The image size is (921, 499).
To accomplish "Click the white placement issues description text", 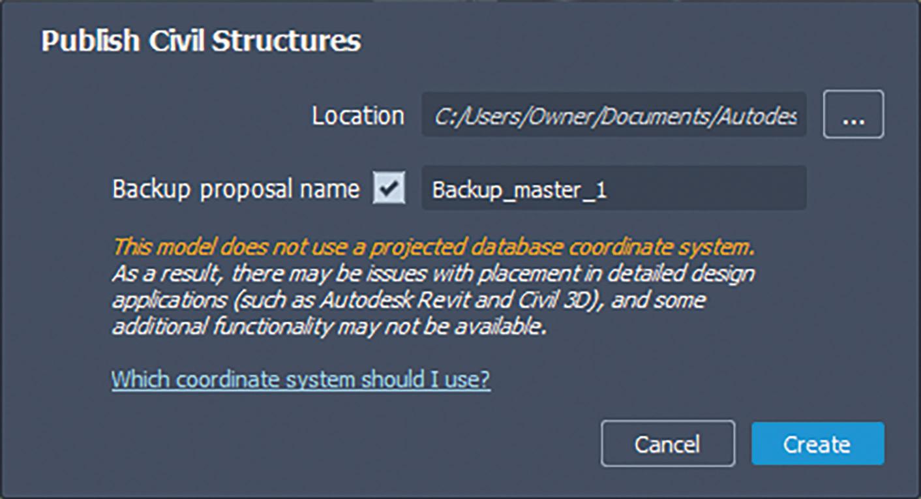I will 433,300.
